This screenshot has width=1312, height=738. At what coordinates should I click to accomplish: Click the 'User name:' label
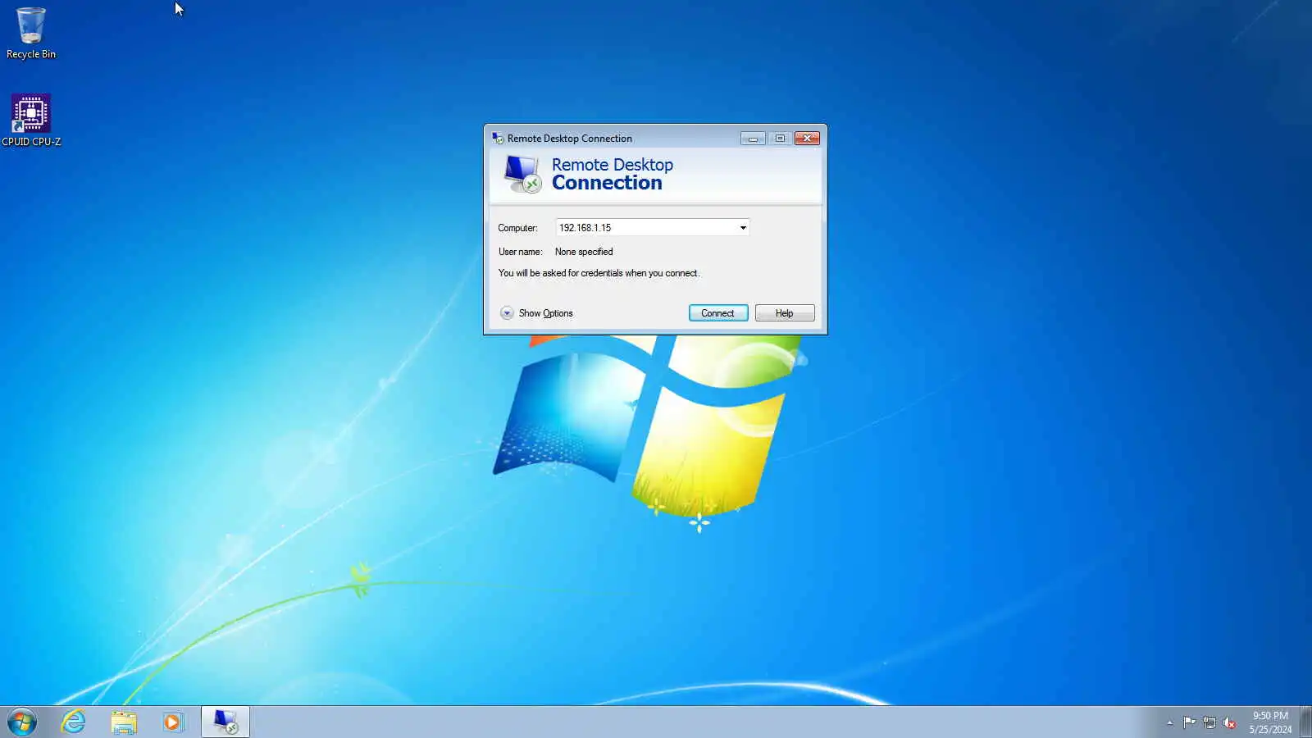tap(520, 252)
